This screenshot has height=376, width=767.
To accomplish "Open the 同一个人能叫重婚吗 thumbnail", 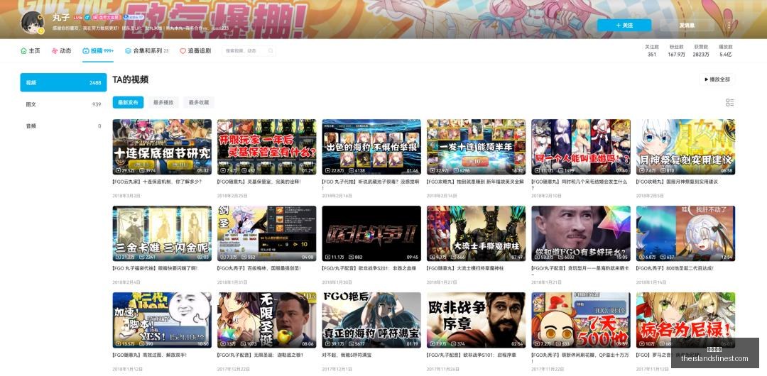I will coord(581,147).
